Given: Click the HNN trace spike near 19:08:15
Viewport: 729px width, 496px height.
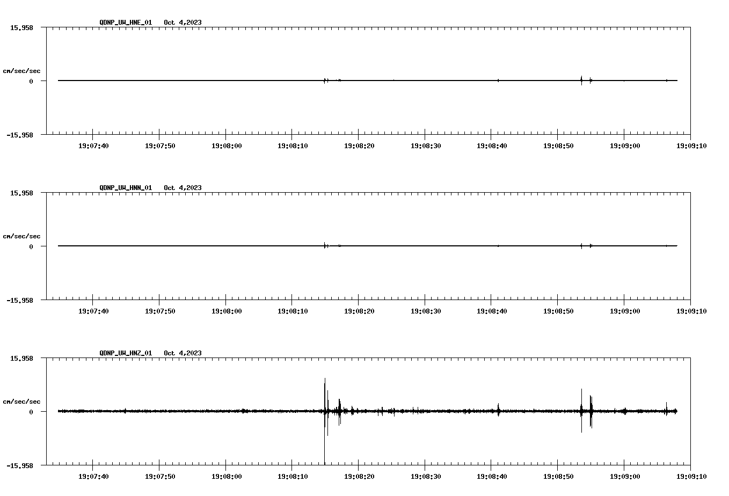Looking at the screenshot, I should click(325, 246).
